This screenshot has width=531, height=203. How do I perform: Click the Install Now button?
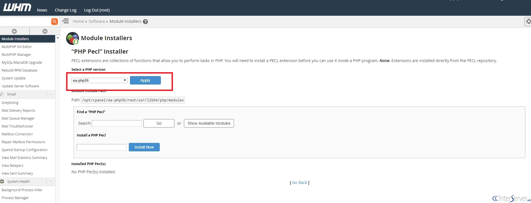click(x=144, y=147)
